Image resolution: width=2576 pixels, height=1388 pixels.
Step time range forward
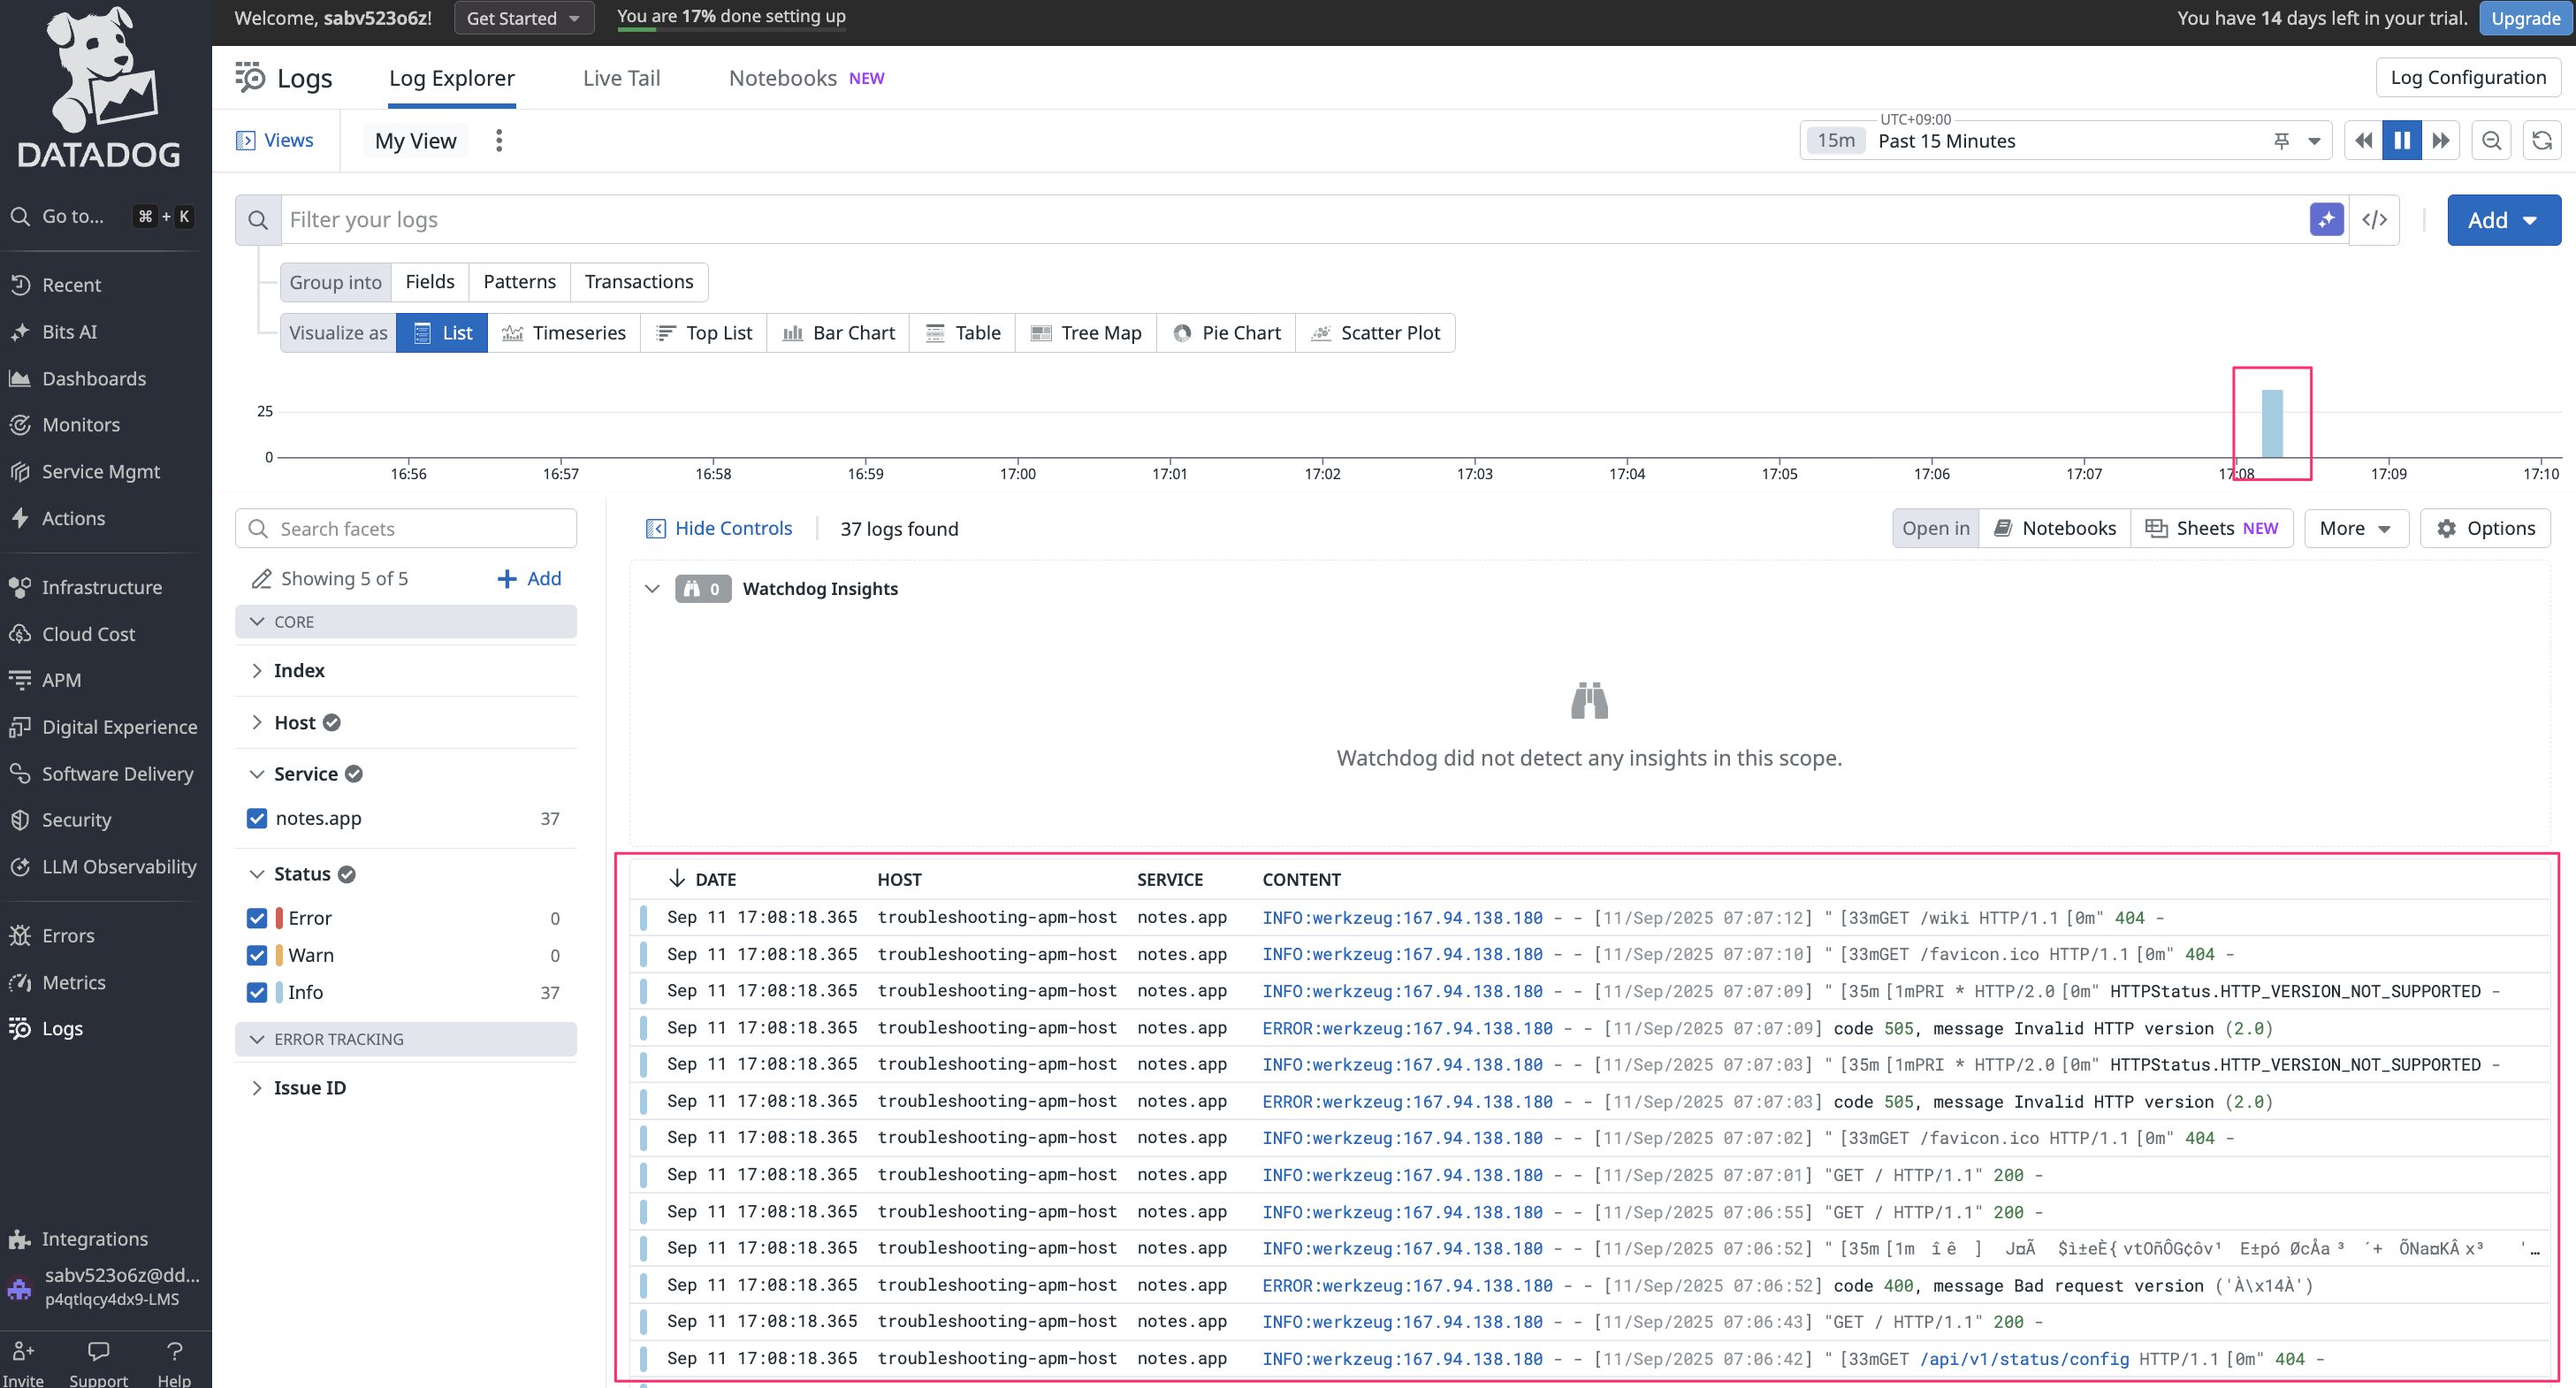click(2440, 140)
